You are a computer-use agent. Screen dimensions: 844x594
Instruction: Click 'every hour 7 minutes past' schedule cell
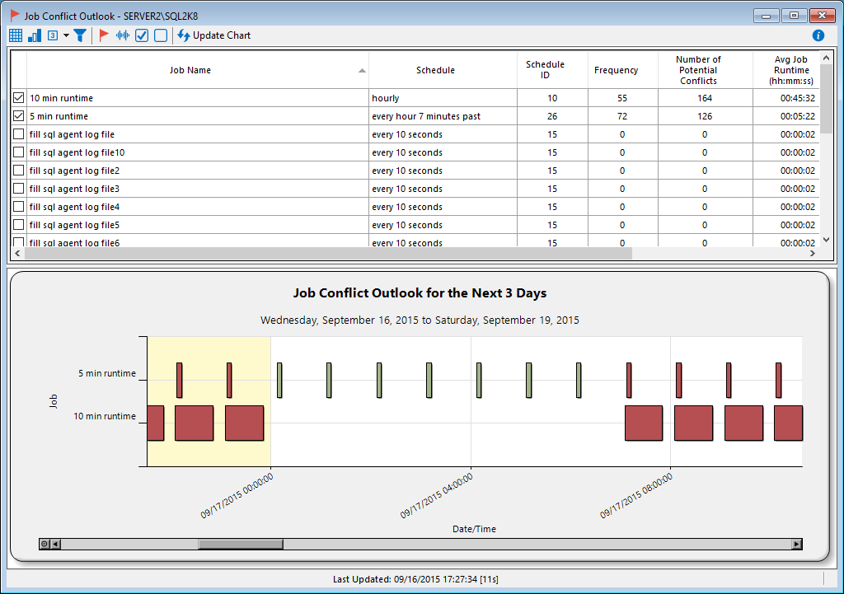tap(443, 116)
